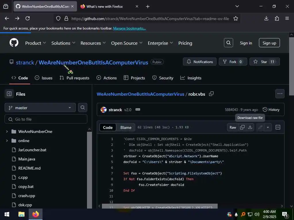Click the code horizontal scrollbar
Image resolution: width=294 pixels, height=220 pixels.
point(160,206)
